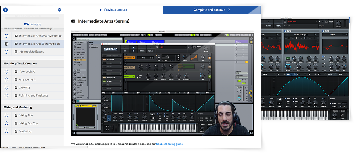This screenshot has height=158, width=356.
Task: Toggle the FILTER enable switch in right window
Action: point(323,31)
